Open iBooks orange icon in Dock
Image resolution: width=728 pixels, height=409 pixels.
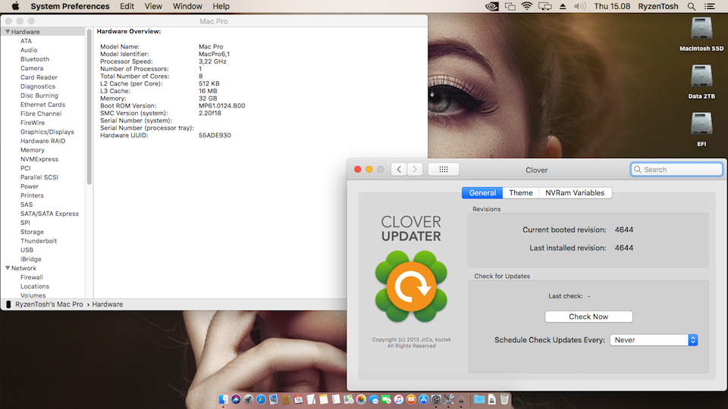point(411,399)
